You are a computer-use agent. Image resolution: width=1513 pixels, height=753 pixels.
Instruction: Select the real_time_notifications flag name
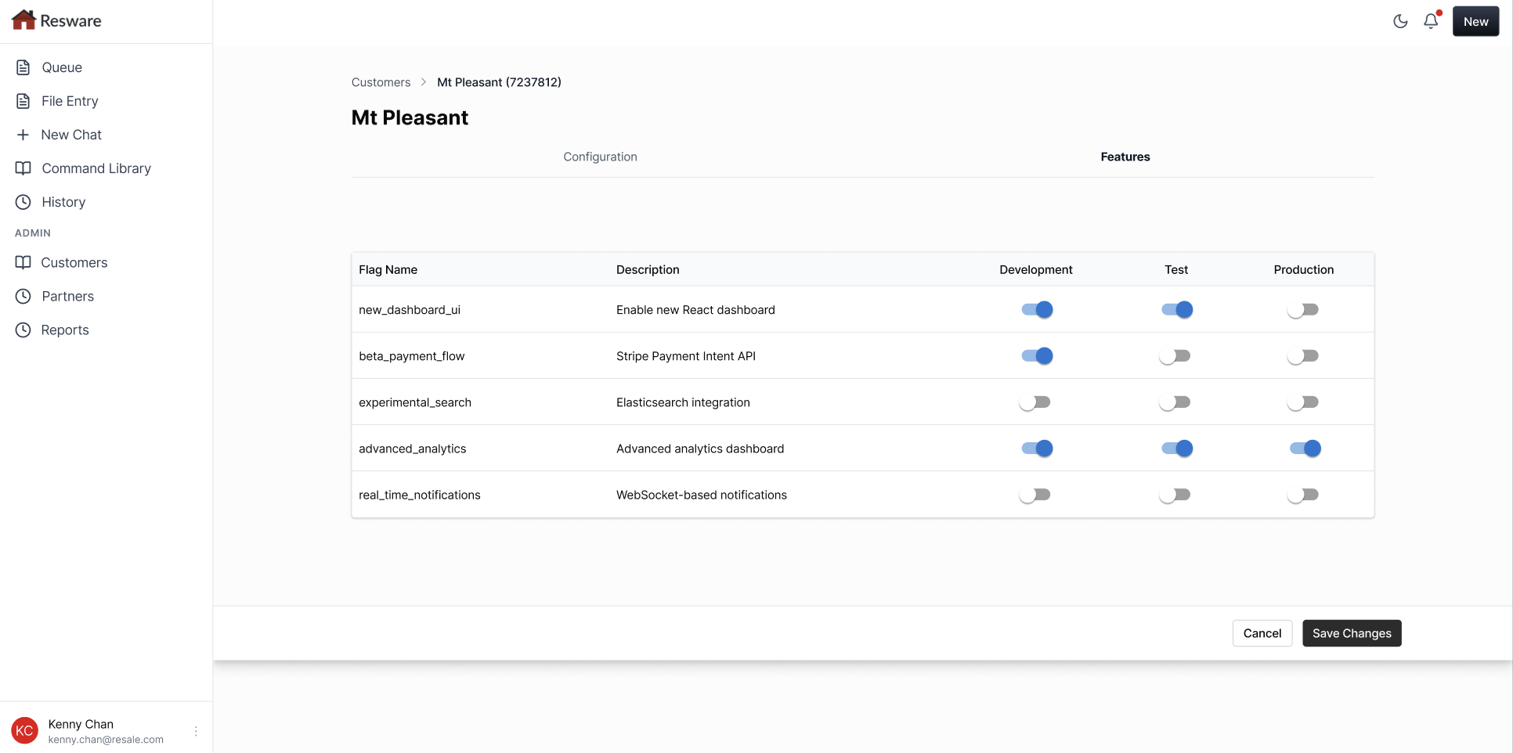coord(420,495)
